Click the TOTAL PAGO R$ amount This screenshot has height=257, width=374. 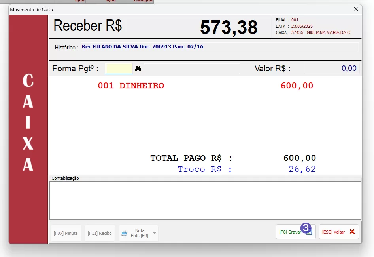pos(300,158)
